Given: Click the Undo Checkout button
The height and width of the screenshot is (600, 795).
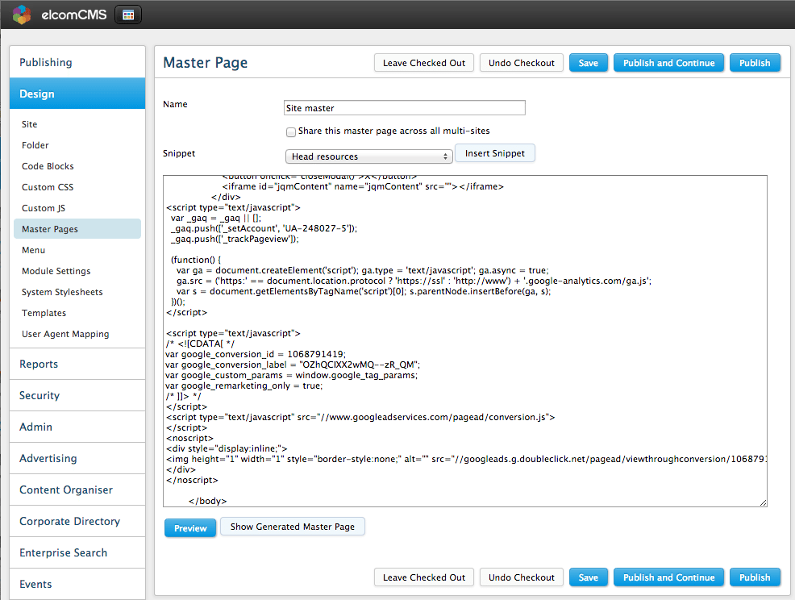Looking at the screenshot, I should [x=521, y=62].
